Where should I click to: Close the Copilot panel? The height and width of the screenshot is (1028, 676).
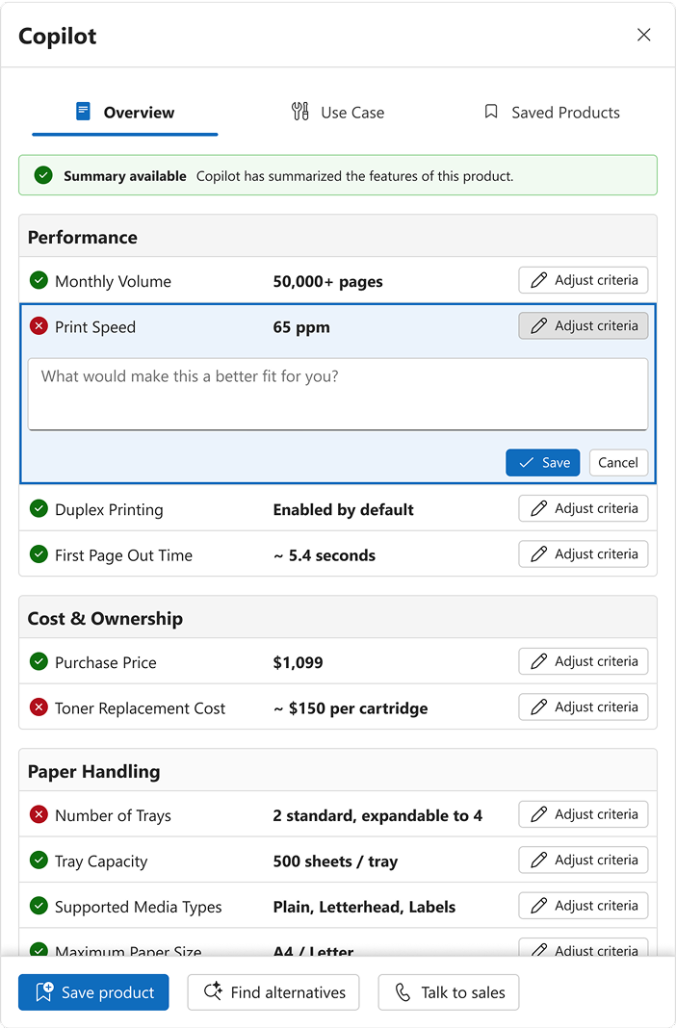tap(644, 35)
